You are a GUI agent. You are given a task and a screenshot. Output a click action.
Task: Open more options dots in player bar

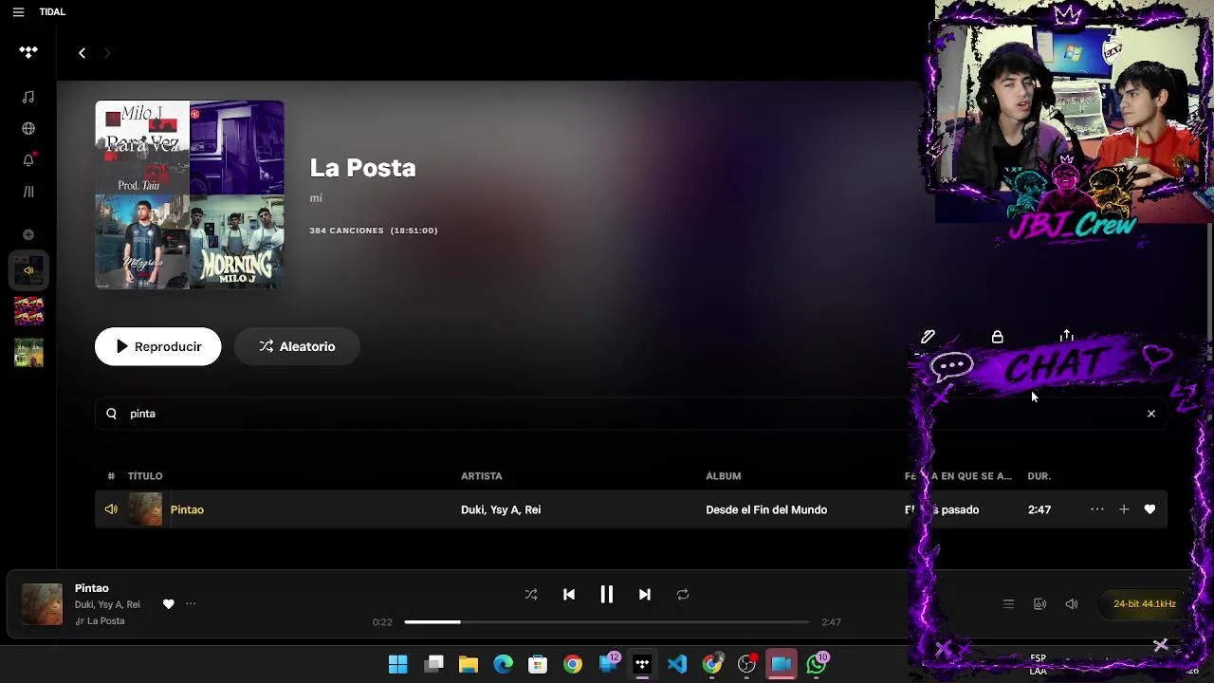191,604
